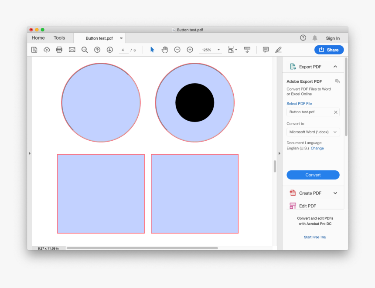
Task: Click the page size 8.27 x 11.69 in label
Action: coord(48,248)
